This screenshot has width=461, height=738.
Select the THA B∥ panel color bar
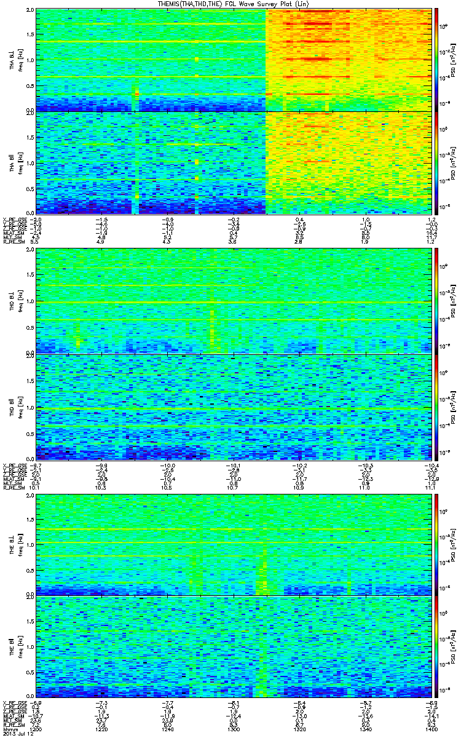[x=437, y=162]
